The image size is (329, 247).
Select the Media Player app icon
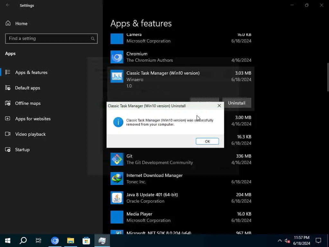[x=117, y=217]
